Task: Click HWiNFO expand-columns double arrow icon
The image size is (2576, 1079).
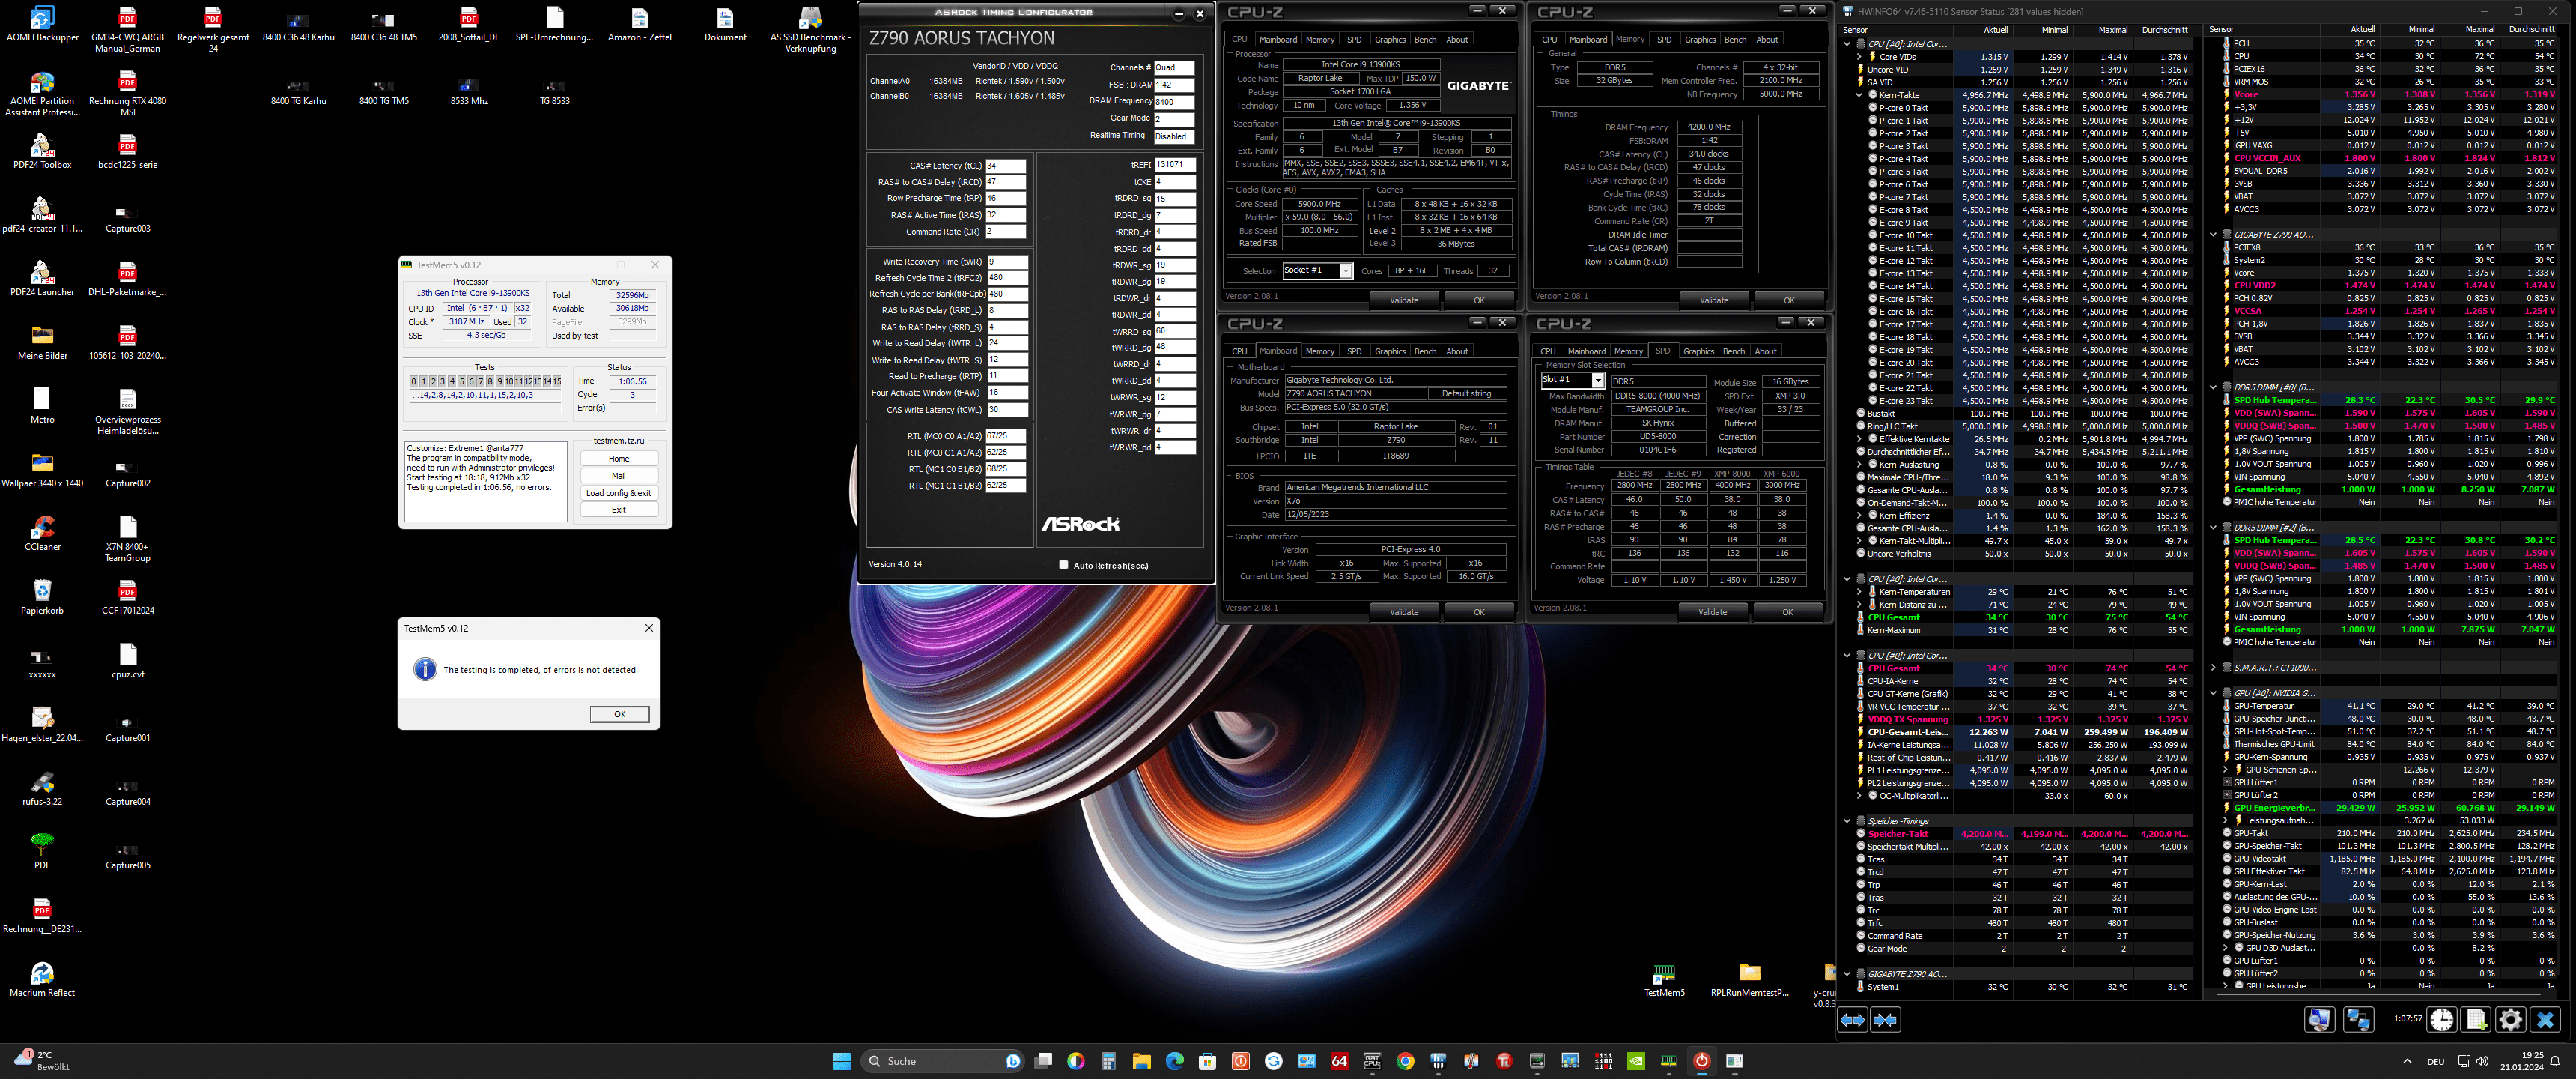Action: [1852, 1020]
